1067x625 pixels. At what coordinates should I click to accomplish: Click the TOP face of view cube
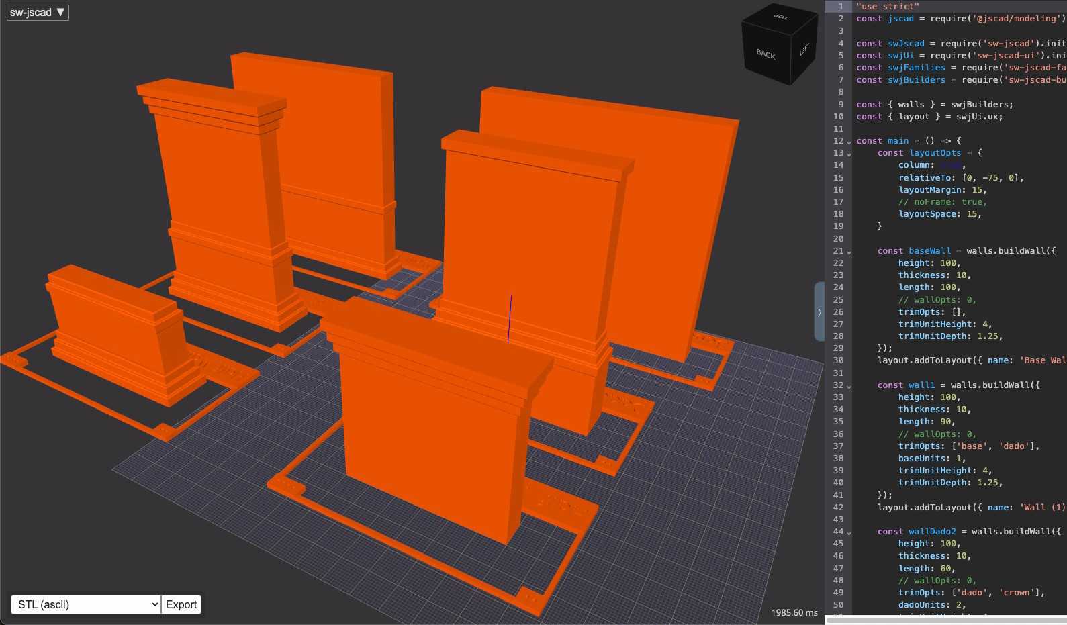(x=780, y=16)
